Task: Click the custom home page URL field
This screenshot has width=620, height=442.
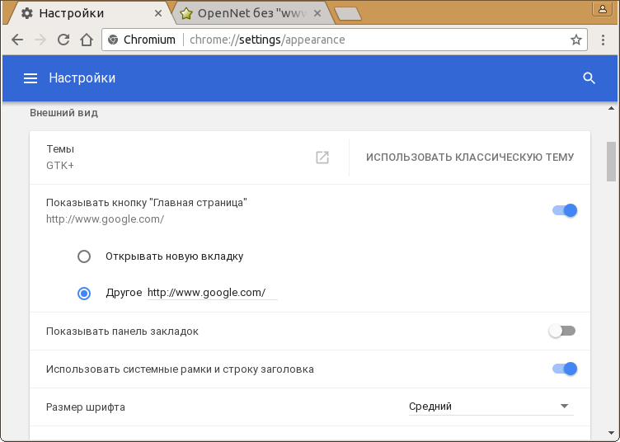Action: point(212,293)
